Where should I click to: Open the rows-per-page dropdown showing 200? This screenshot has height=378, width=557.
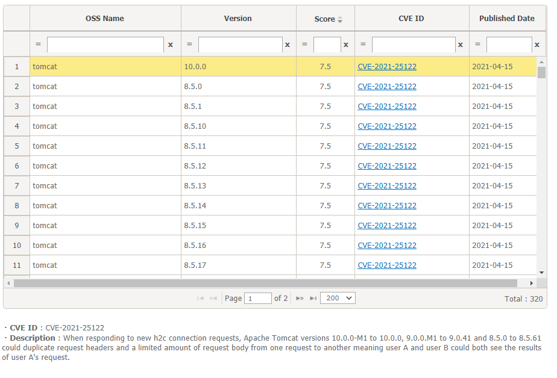coord(338,298)
